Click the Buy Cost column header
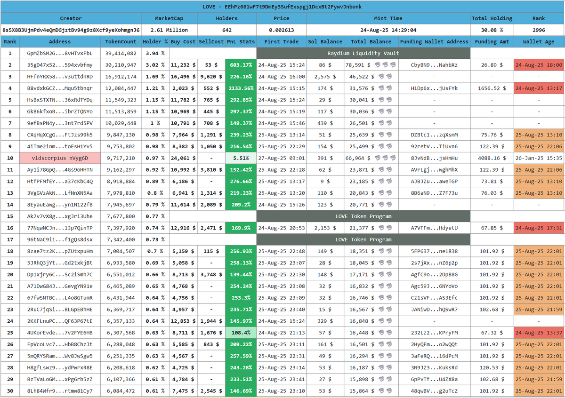This screenshot has width=565, height=398. [183, 41]
